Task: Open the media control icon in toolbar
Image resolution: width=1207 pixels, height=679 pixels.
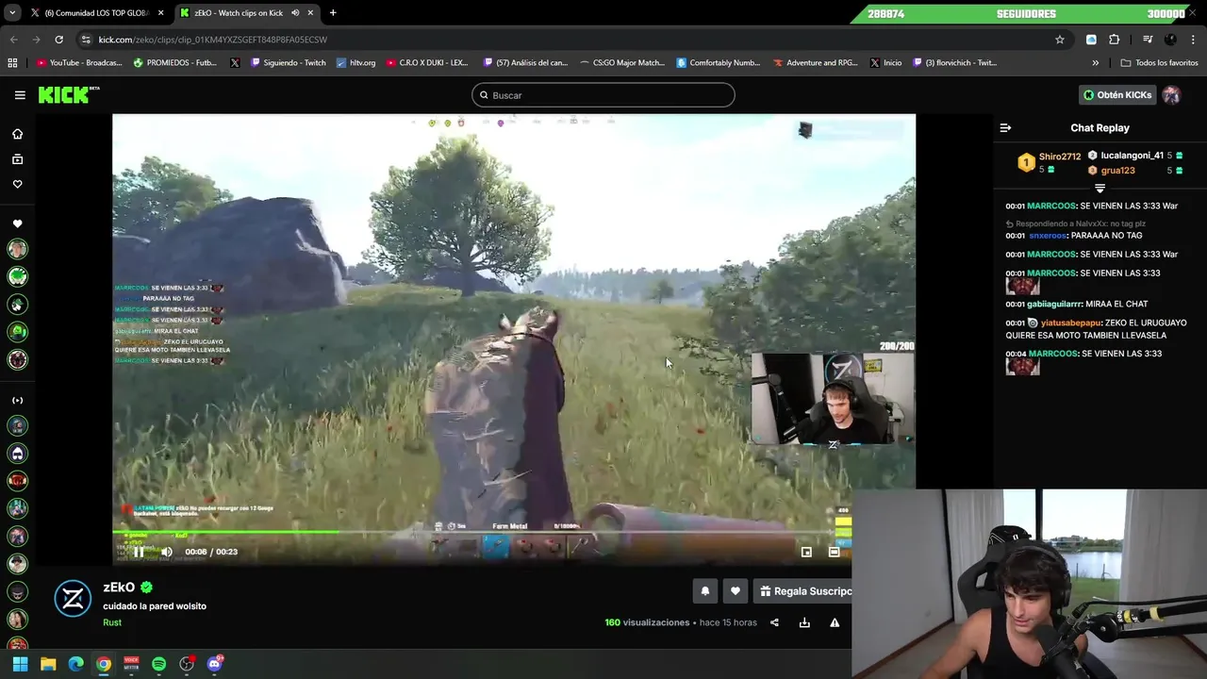Action: click(1148, 40)
